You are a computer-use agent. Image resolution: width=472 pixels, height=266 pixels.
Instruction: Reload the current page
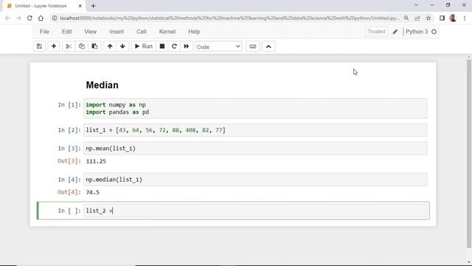tap(29, 18)
